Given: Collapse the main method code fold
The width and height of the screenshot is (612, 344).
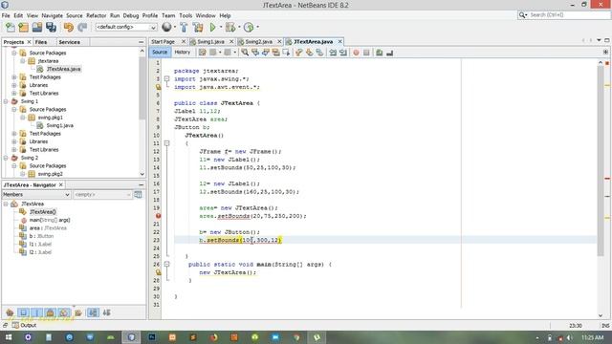Looking at the screenshot, I should pyautogui.click(x=166, y=265).
